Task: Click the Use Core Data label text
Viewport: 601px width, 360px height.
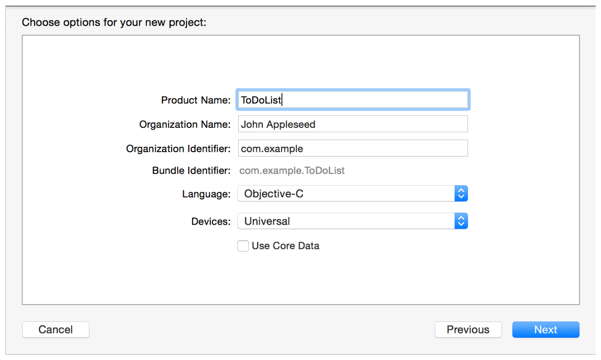Action: click(x=285, y=246)
